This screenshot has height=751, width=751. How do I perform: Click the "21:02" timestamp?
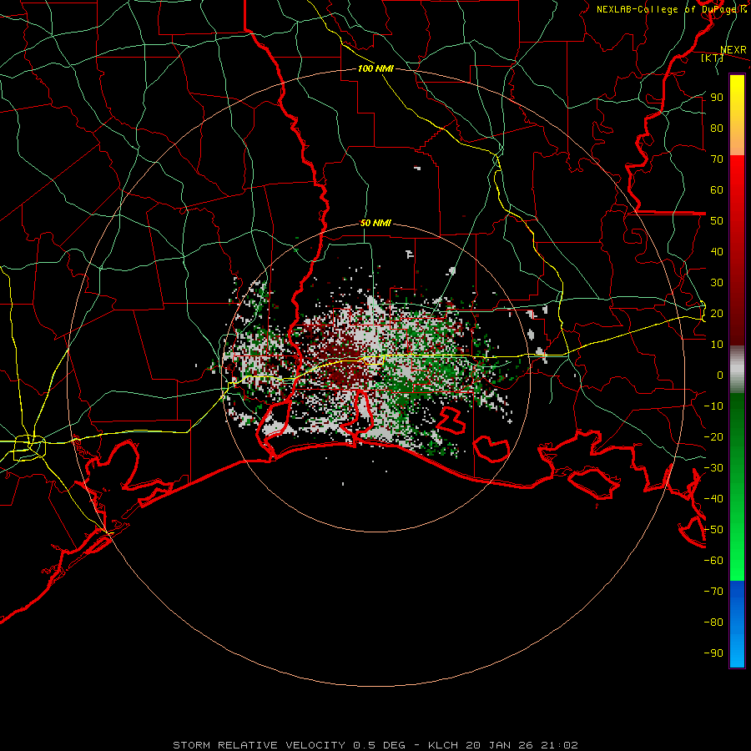click(560, 745)
